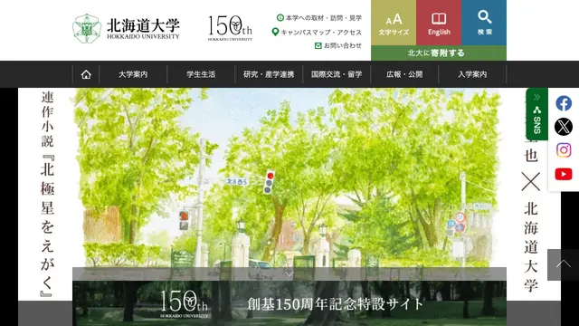Visit the Instagram profile icon
The height and width of the screenshot is (326, 579).
click(x=564, y=150)
